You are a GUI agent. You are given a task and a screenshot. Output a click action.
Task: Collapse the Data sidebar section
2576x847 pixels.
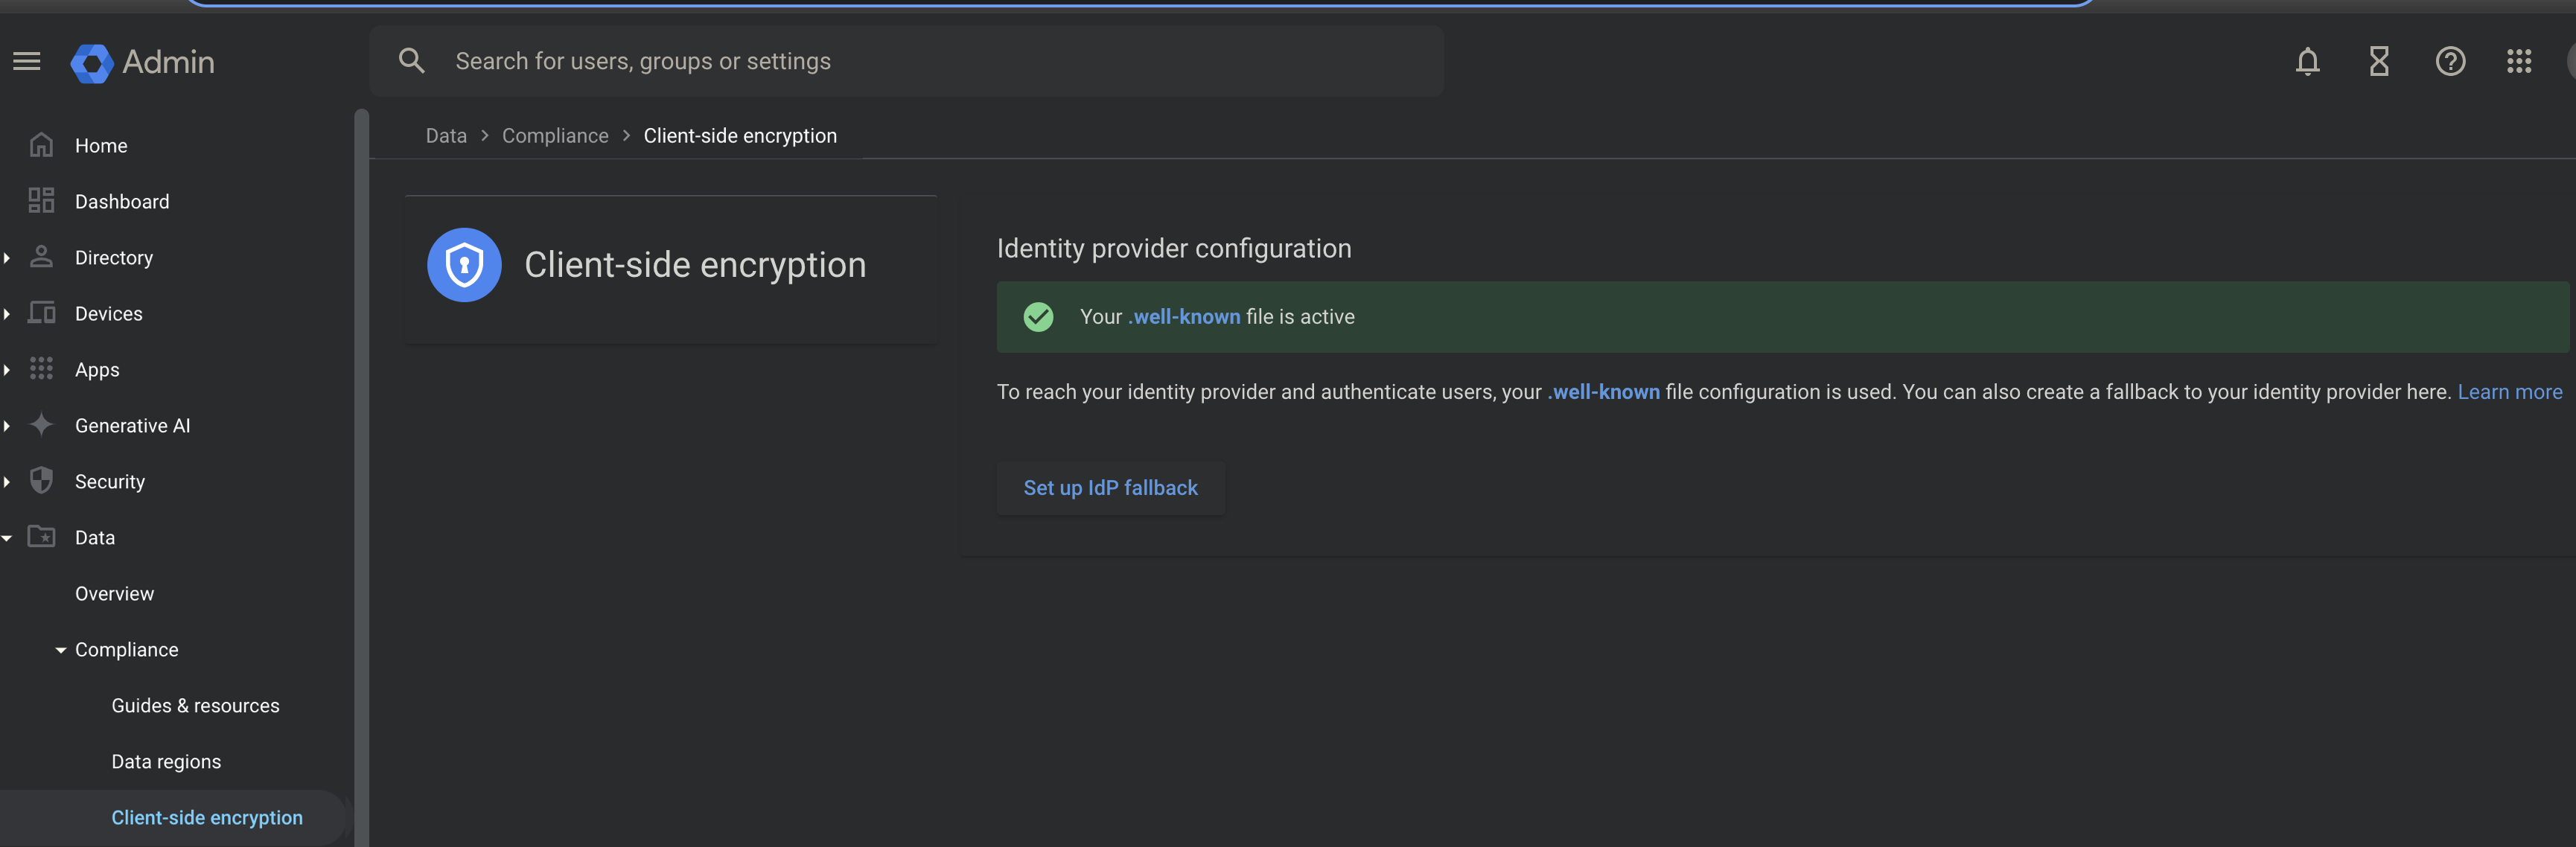click(x=8, y=537)
